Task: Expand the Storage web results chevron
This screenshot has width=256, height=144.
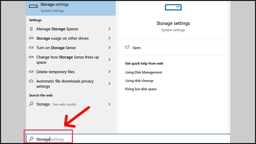Action: coord(109,104)
